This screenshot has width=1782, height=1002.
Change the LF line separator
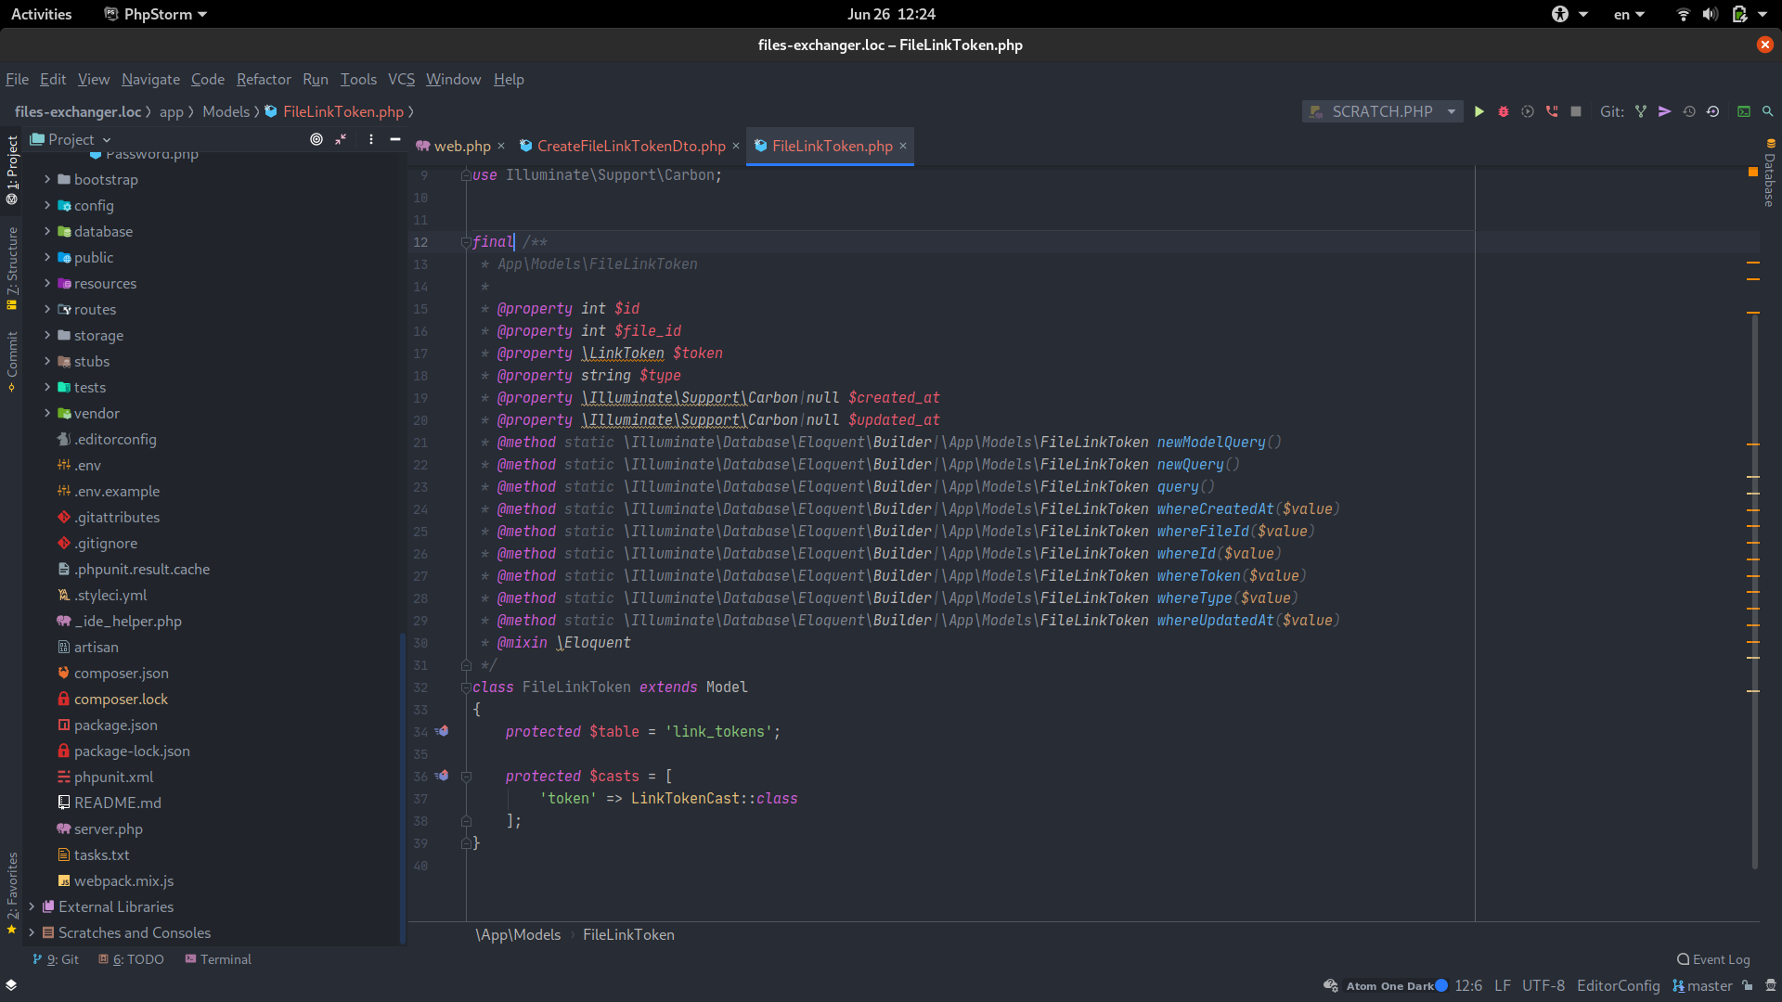point(1503,985)
